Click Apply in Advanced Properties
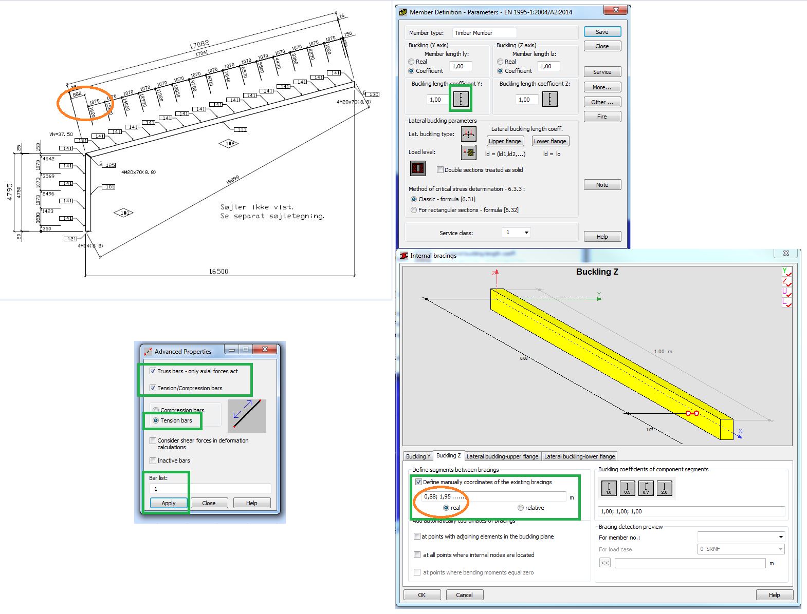The width and height of the screenshot is (807, 614). [169, 503]
